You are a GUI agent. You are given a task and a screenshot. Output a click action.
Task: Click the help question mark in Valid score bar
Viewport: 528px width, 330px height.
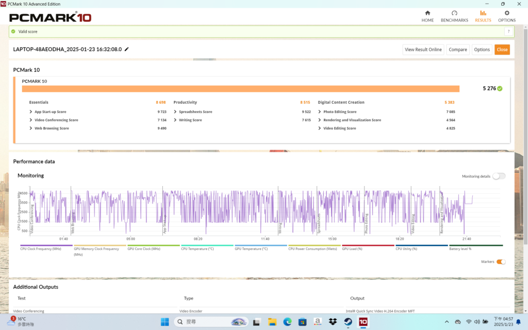(508, 31)
